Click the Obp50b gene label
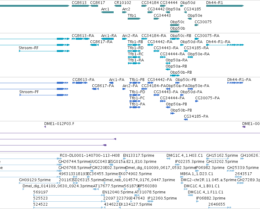This screenshot has height=209, width=260. click(x=178, y=28)
